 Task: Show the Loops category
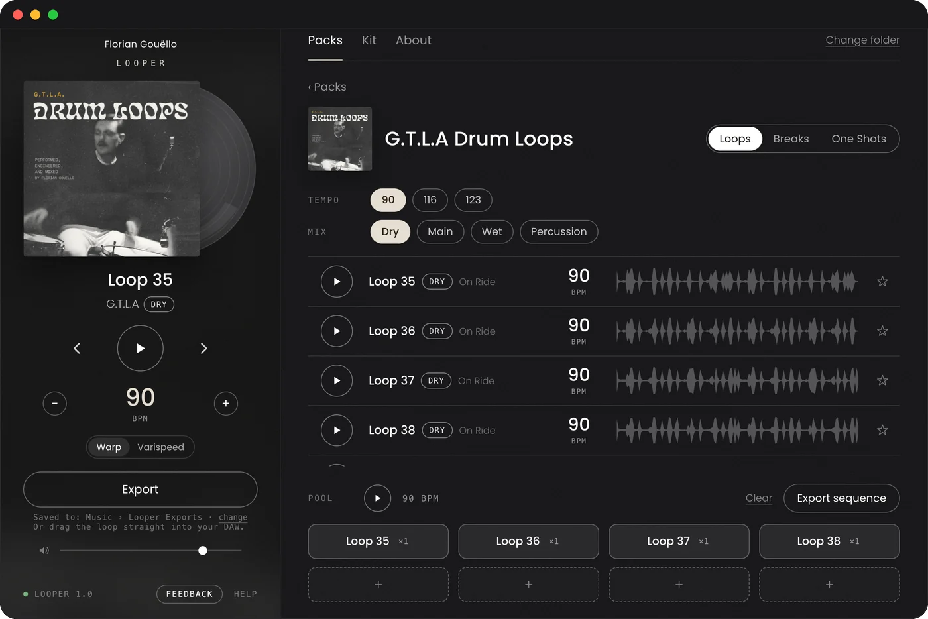coord(735,139)
